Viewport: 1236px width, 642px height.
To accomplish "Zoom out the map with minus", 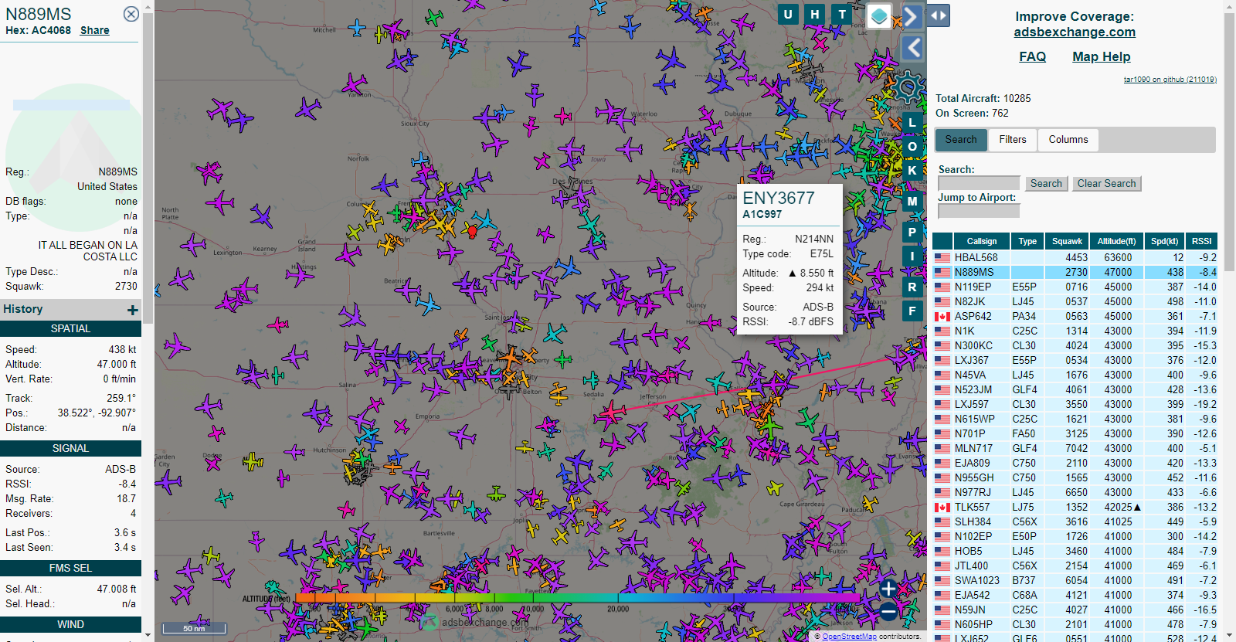I will click(x=888, y=612).
